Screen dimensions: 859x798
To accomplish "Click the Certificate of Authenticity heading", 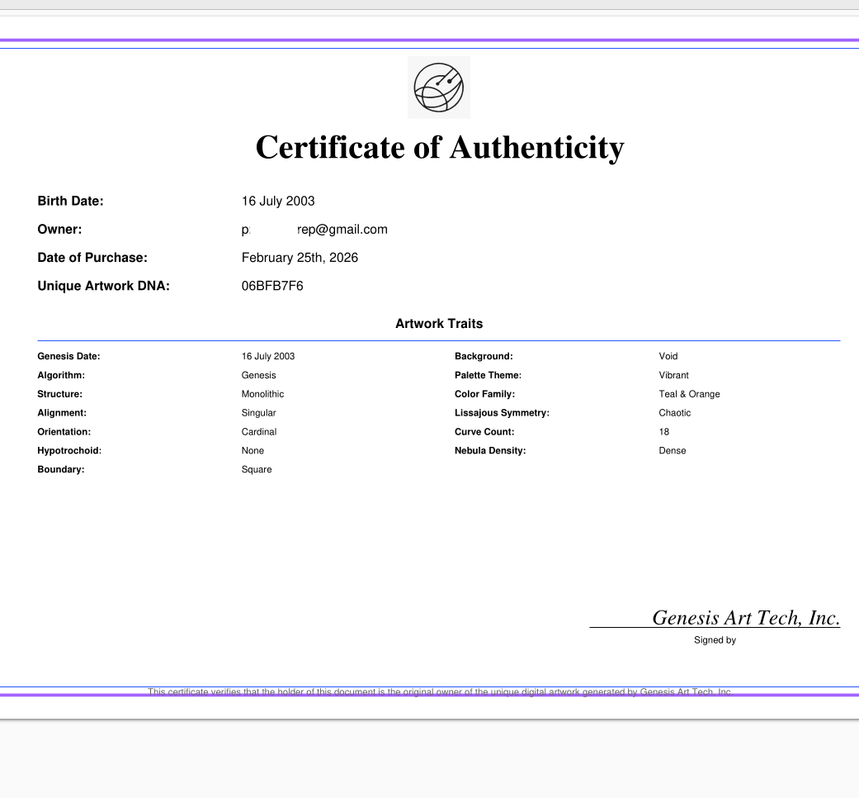I will coord(440,148).
